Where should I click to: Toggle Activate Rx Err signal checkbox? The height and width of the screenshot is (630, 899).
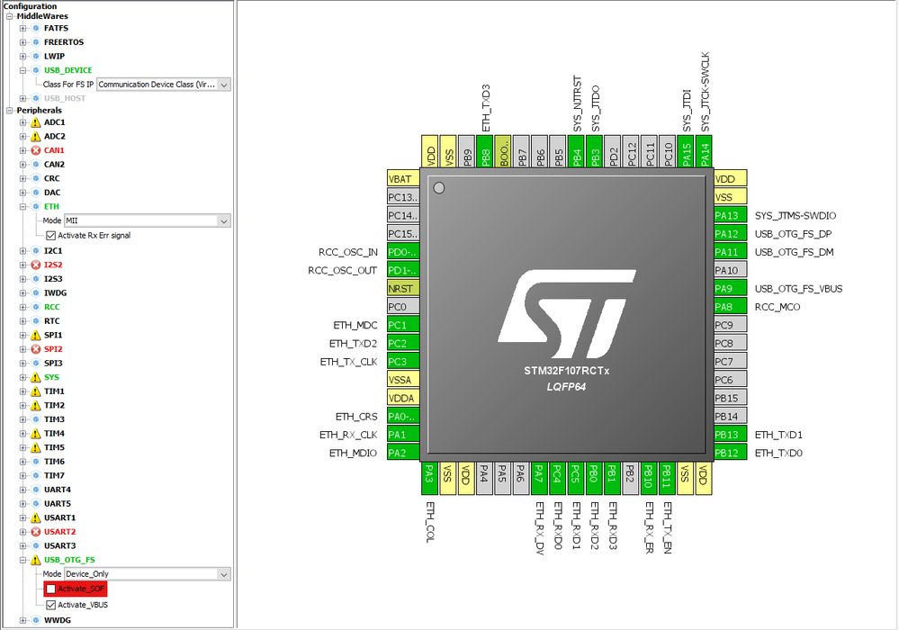click(51, 236)
